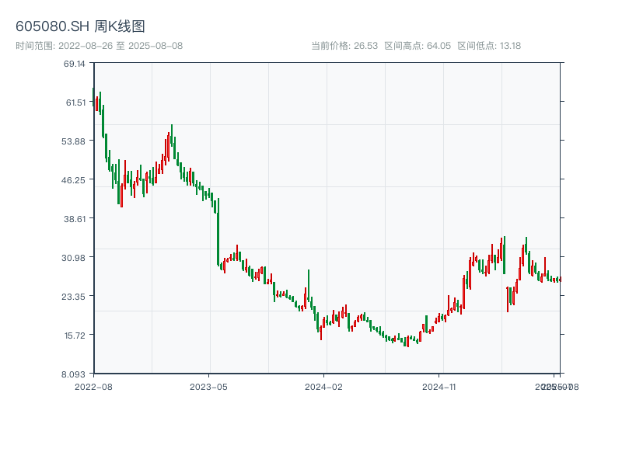Click the 15.72 price axis label
622x466 pixels.
(75, 335)
